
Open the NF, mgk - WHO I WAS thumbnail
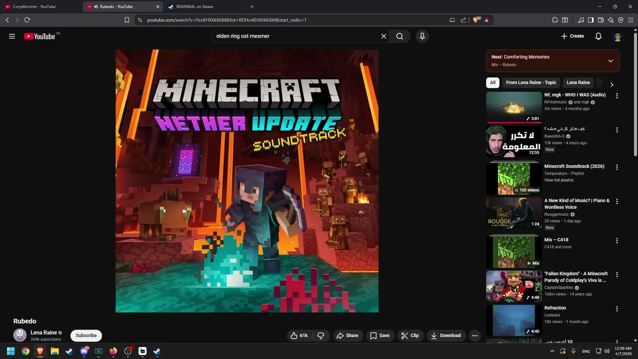[x=513, y=107]
